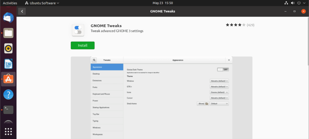This screenshot has height=139, width=309.
Task: Open the system menu arrow in top bar
Action: tap(305, 3)
